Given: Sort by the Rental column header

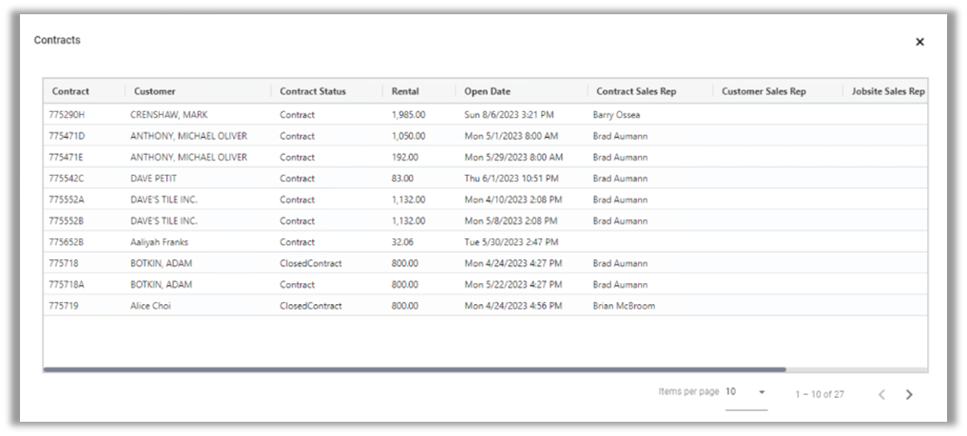Looking at the screenshot, I should click(405, 91).
